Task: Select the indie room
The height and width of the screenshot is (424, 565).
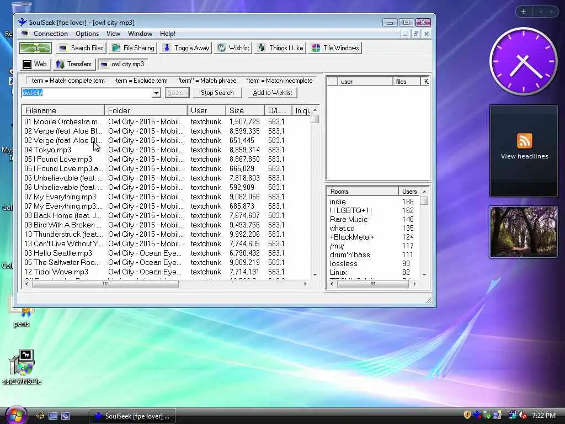Action: pyautogui.click(x=338, y=202)
